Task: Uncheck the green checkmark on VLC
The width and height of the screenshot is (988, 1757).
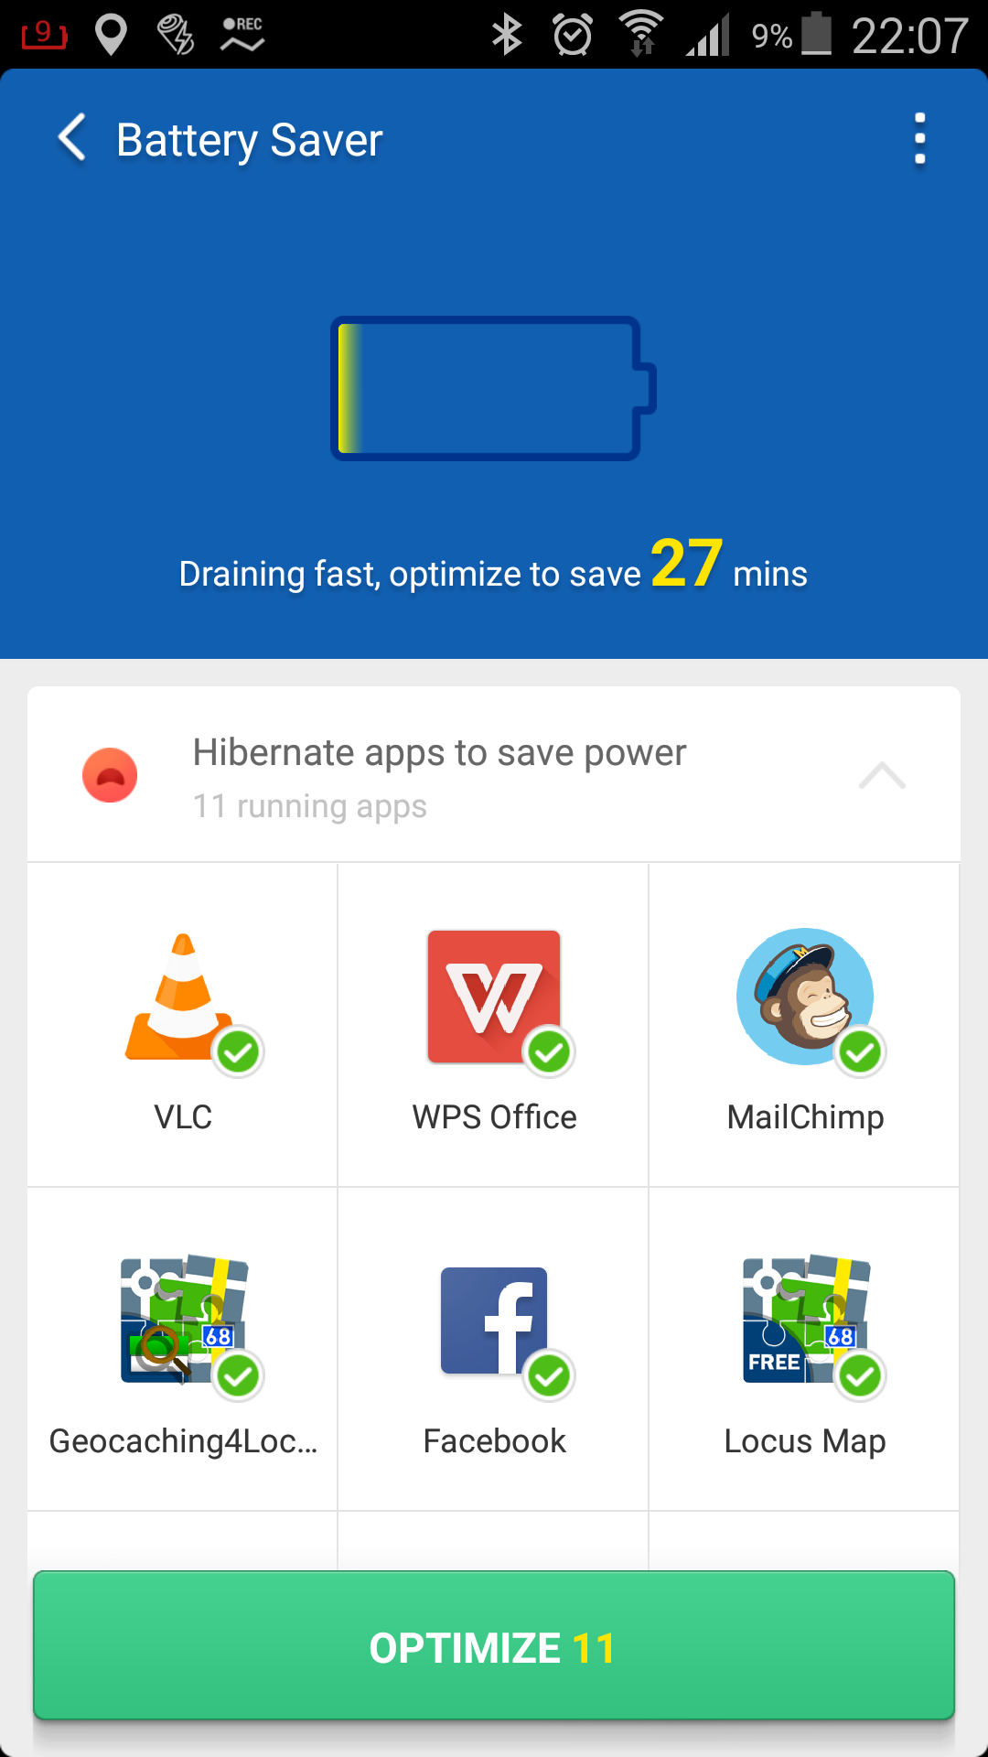Action: coord(238,1052)
